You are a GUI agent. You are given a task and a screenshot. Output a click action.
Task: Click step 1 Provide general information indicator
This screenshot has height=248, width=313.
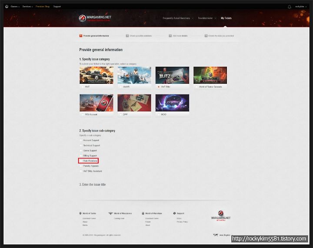pos(94,36)
